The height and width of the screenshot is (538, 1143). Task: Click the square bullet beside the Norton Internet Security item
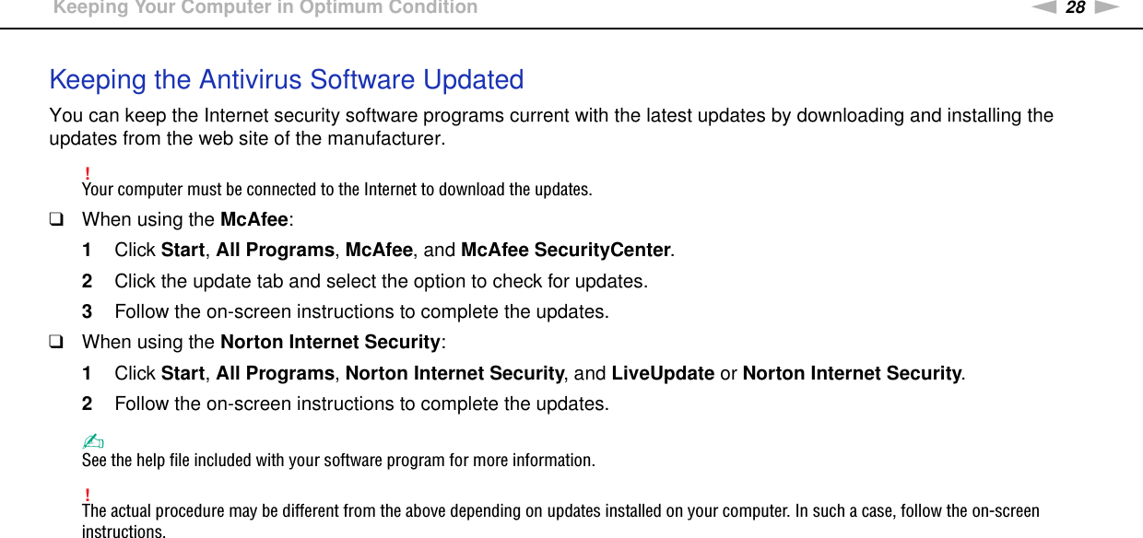click(56, 342)
